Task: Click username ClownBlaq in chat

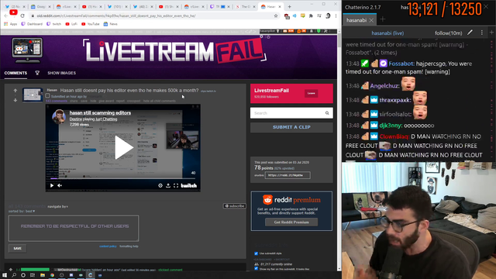Action: [394, 136]
